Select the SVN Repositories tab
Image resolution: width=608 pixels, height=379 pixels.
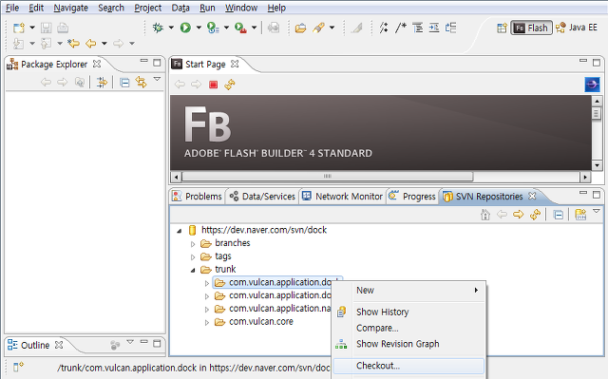(489, 197)
